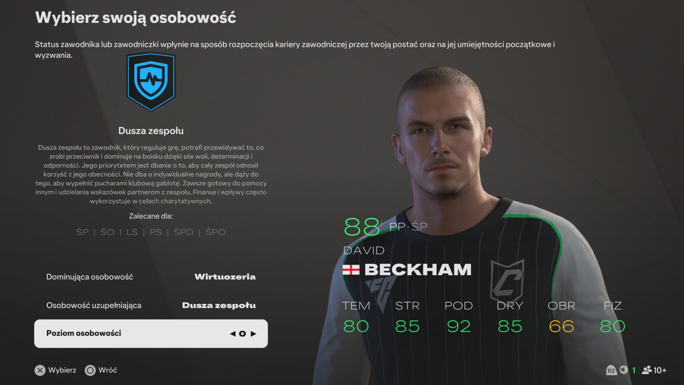Click the speaker icon beside R2
The height and width of the screenshot is (385, 684).
pos(624,370)
